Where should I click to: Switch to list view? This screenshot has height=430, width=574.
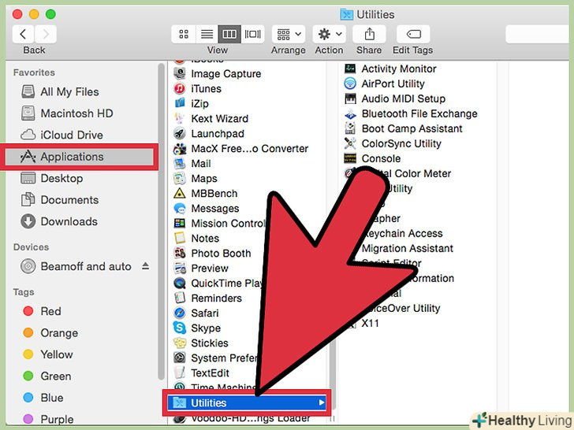207,35
